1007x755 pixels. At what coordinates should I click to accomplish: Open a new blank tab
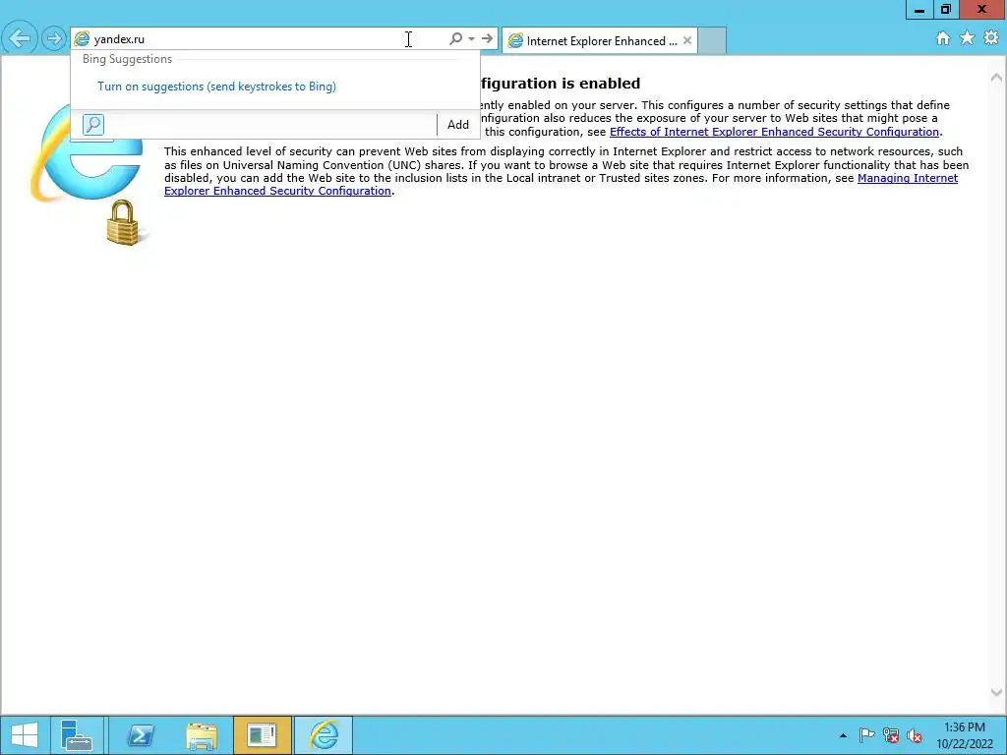click(712, 40)
